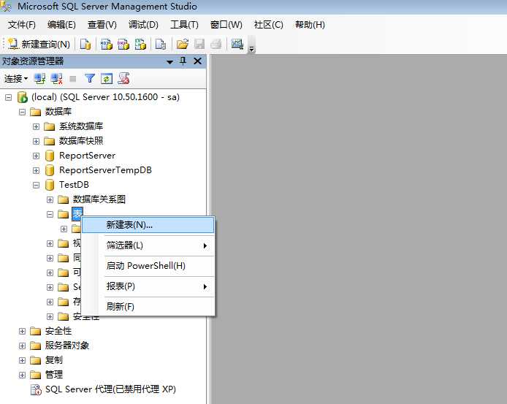Viewport: 507px width, 404px height.
Task: Select 刷新(F) in the context menu
Action: [x=148, y=307]
